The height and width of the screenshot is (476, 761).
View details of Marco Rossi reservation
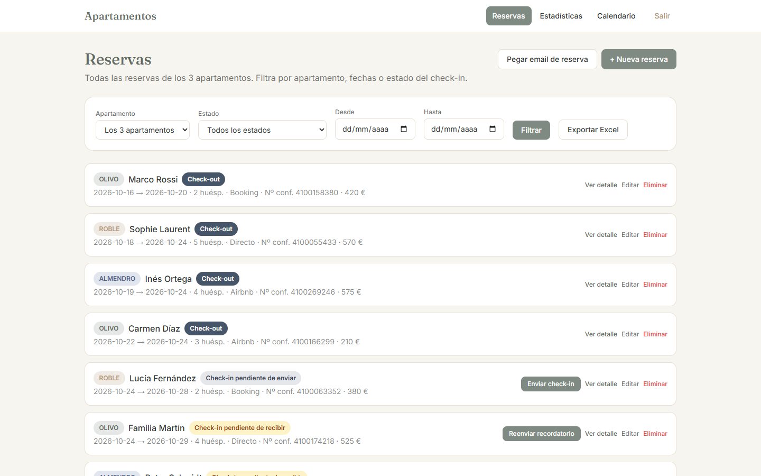601,185
